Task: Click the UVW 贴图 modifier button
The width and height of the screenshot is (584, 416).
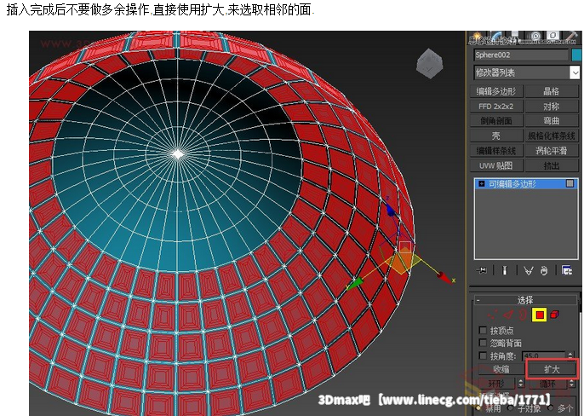Action: [496, 165]
